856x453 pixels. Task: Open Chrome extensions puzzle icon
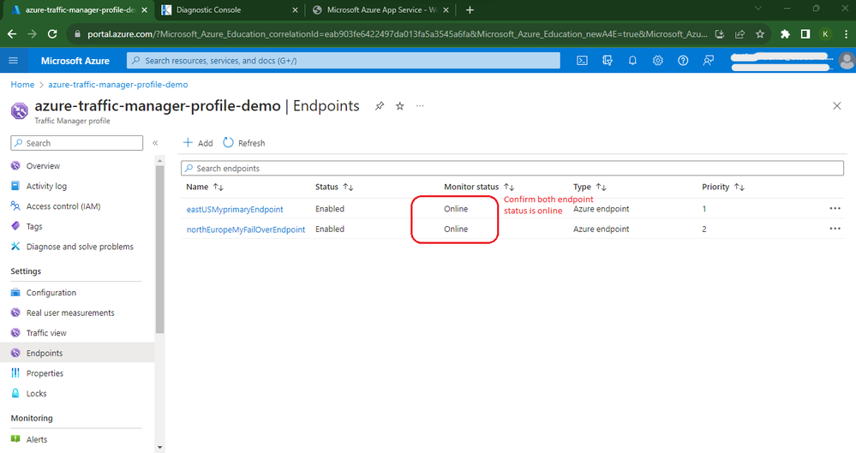point(785,34)
